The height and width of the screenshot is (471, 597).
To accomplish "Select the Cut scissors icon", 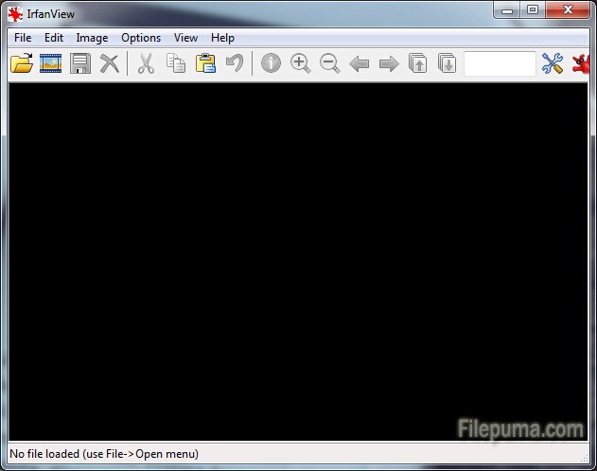I will [146, 64].
